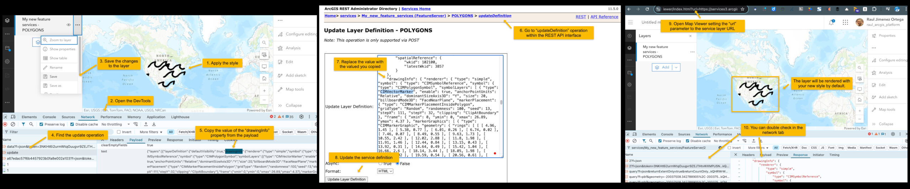Open Payload tab in left DevTools
The image size is (910, 189).
pyautogui.click(x=136, y=140)
